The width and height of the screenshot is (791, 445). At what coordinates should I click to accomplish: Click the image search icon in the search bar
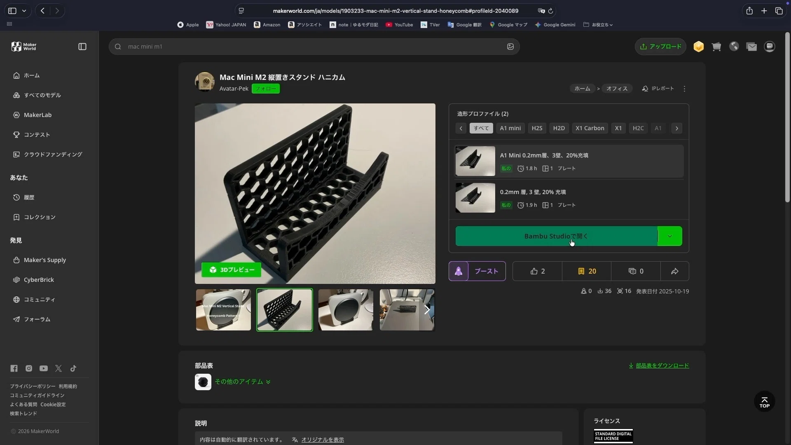pos(510,47)
